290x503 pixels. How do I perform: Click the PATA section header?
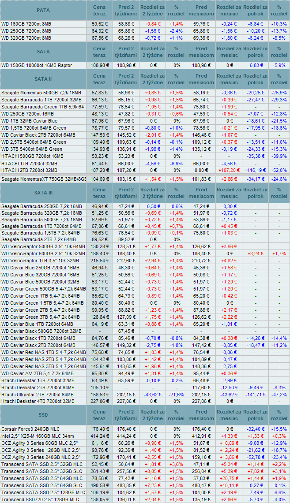point(43,10)
